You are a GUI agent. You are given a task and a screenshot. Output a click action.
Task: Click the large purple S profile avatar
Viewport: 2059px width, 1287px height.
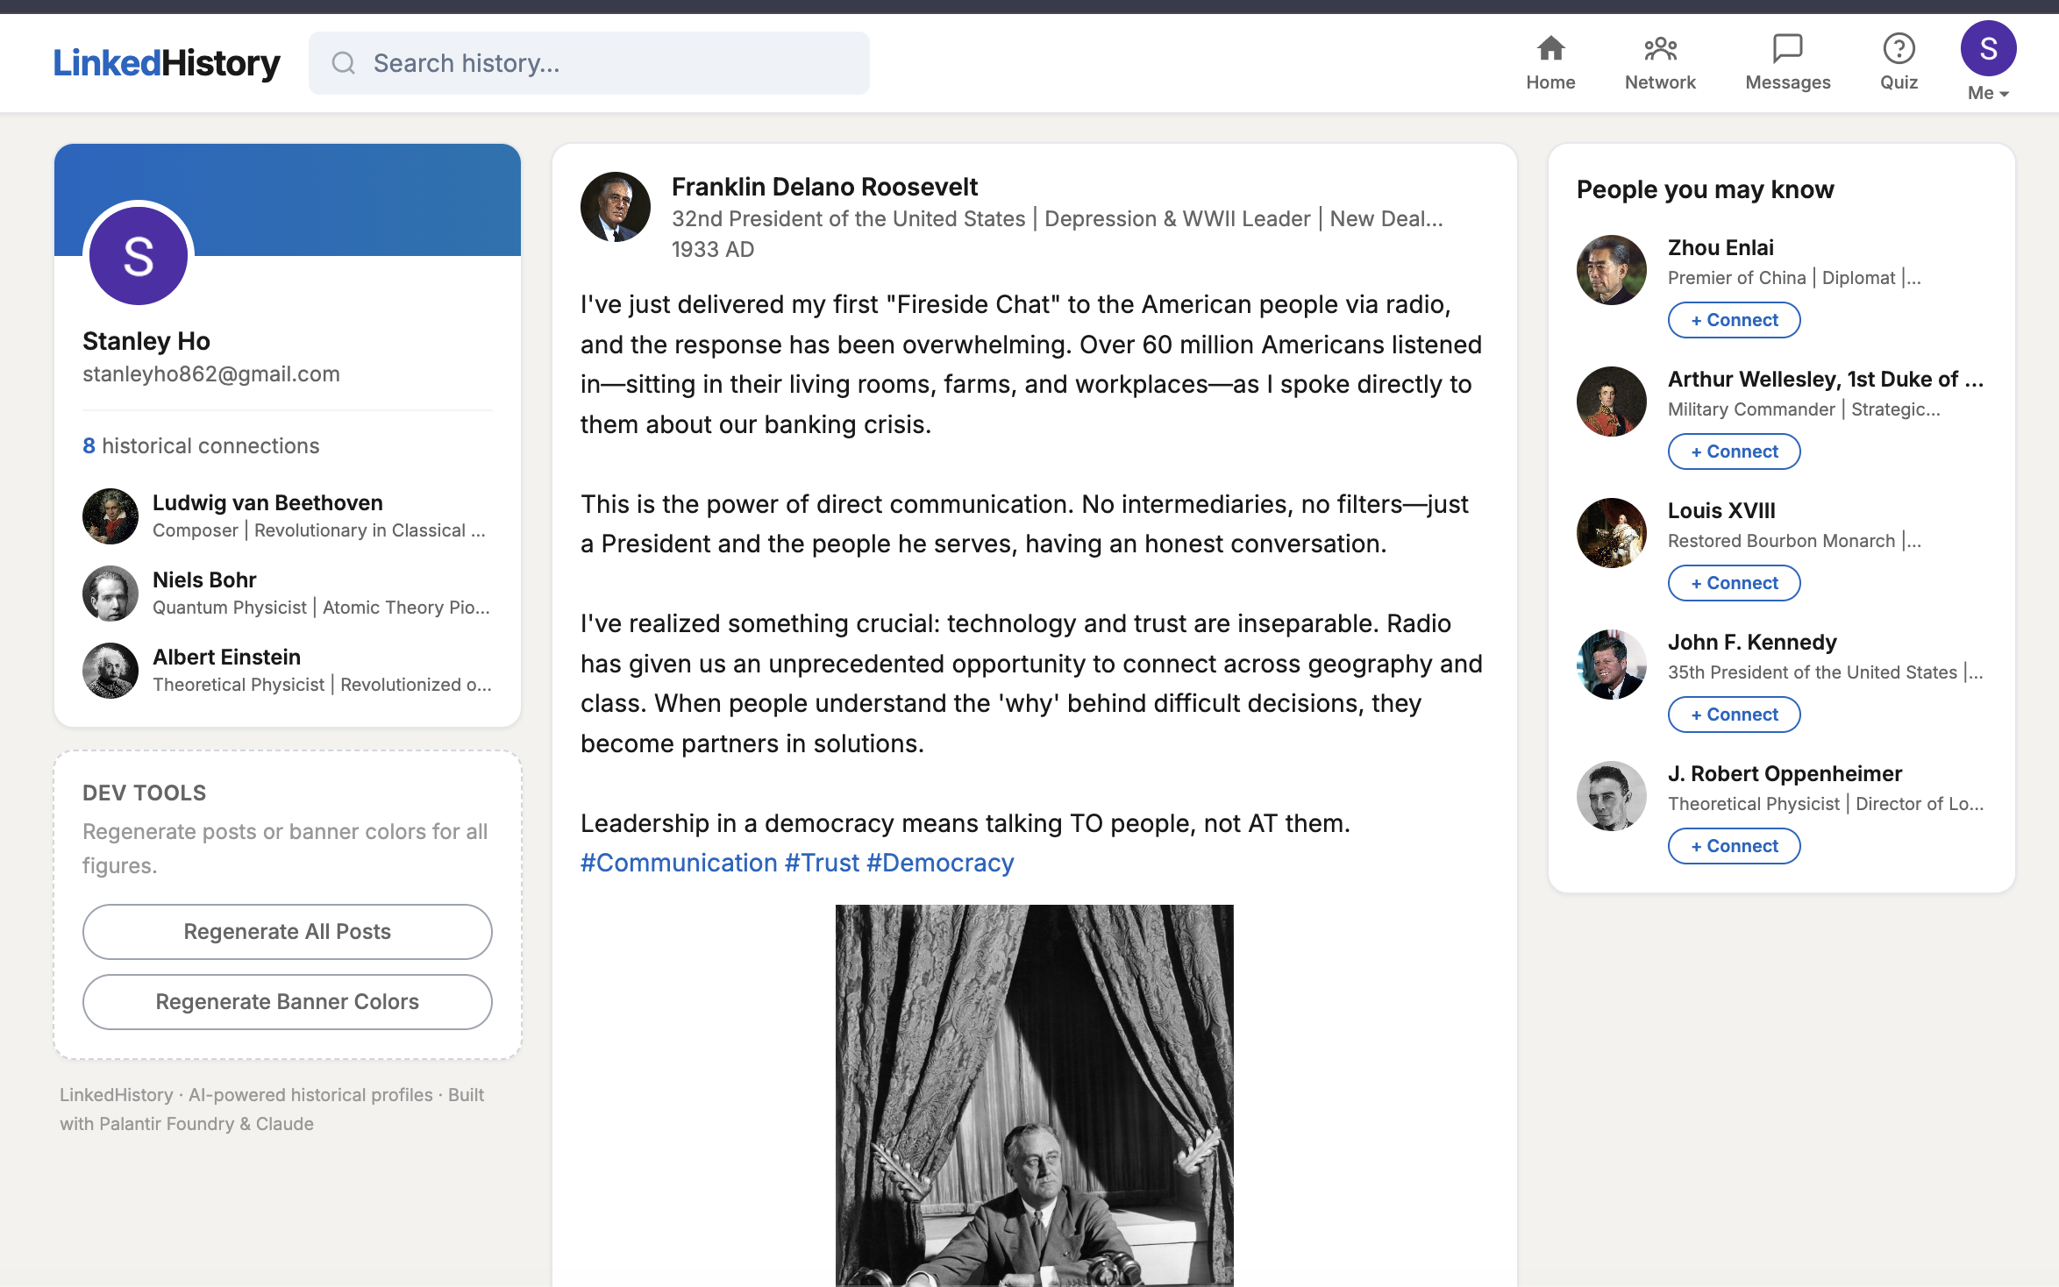(x=139, y=256)
